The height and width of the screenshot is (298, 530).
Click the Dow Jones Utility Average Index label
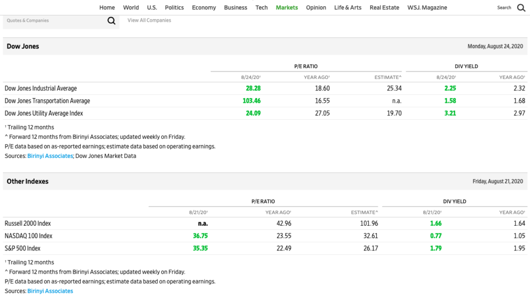43,113
